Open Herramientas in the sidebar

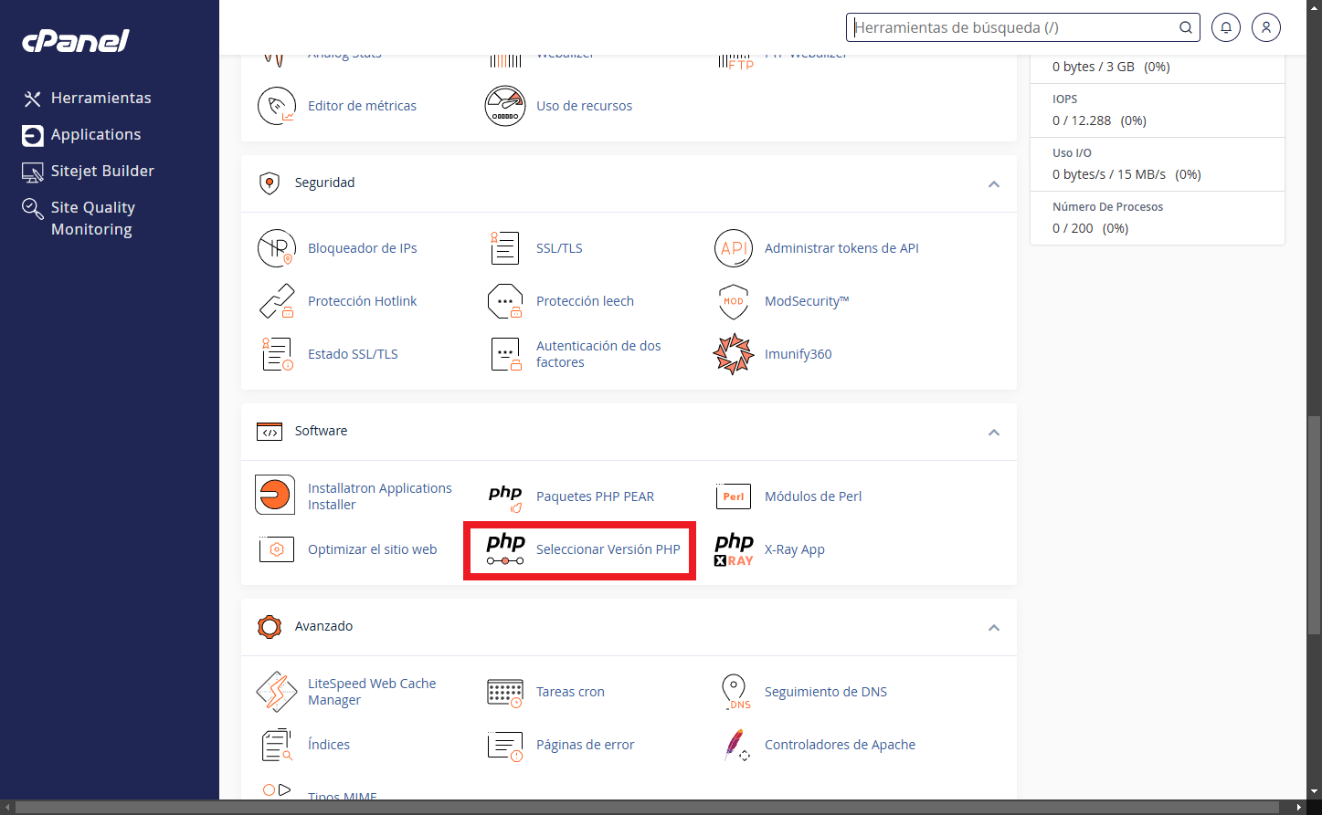tap(100, 98)
